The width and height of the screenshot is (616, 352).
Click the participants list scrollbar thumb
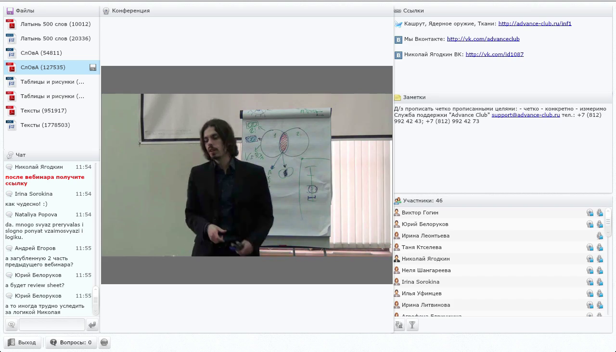pos(608,221)
